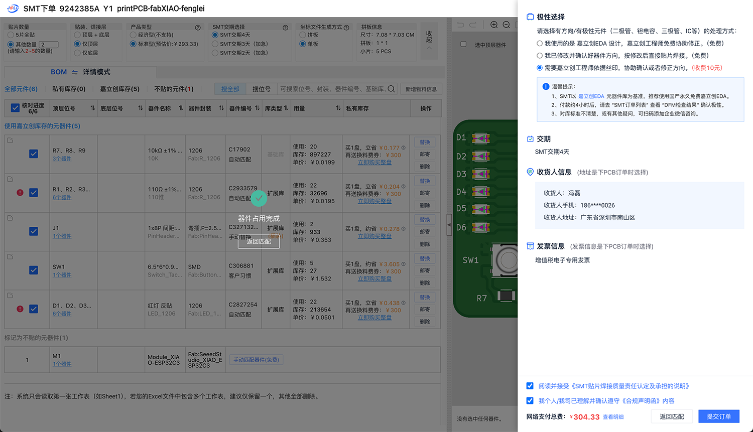Click the 收货人信息 location pin icon

pos(530,172)
